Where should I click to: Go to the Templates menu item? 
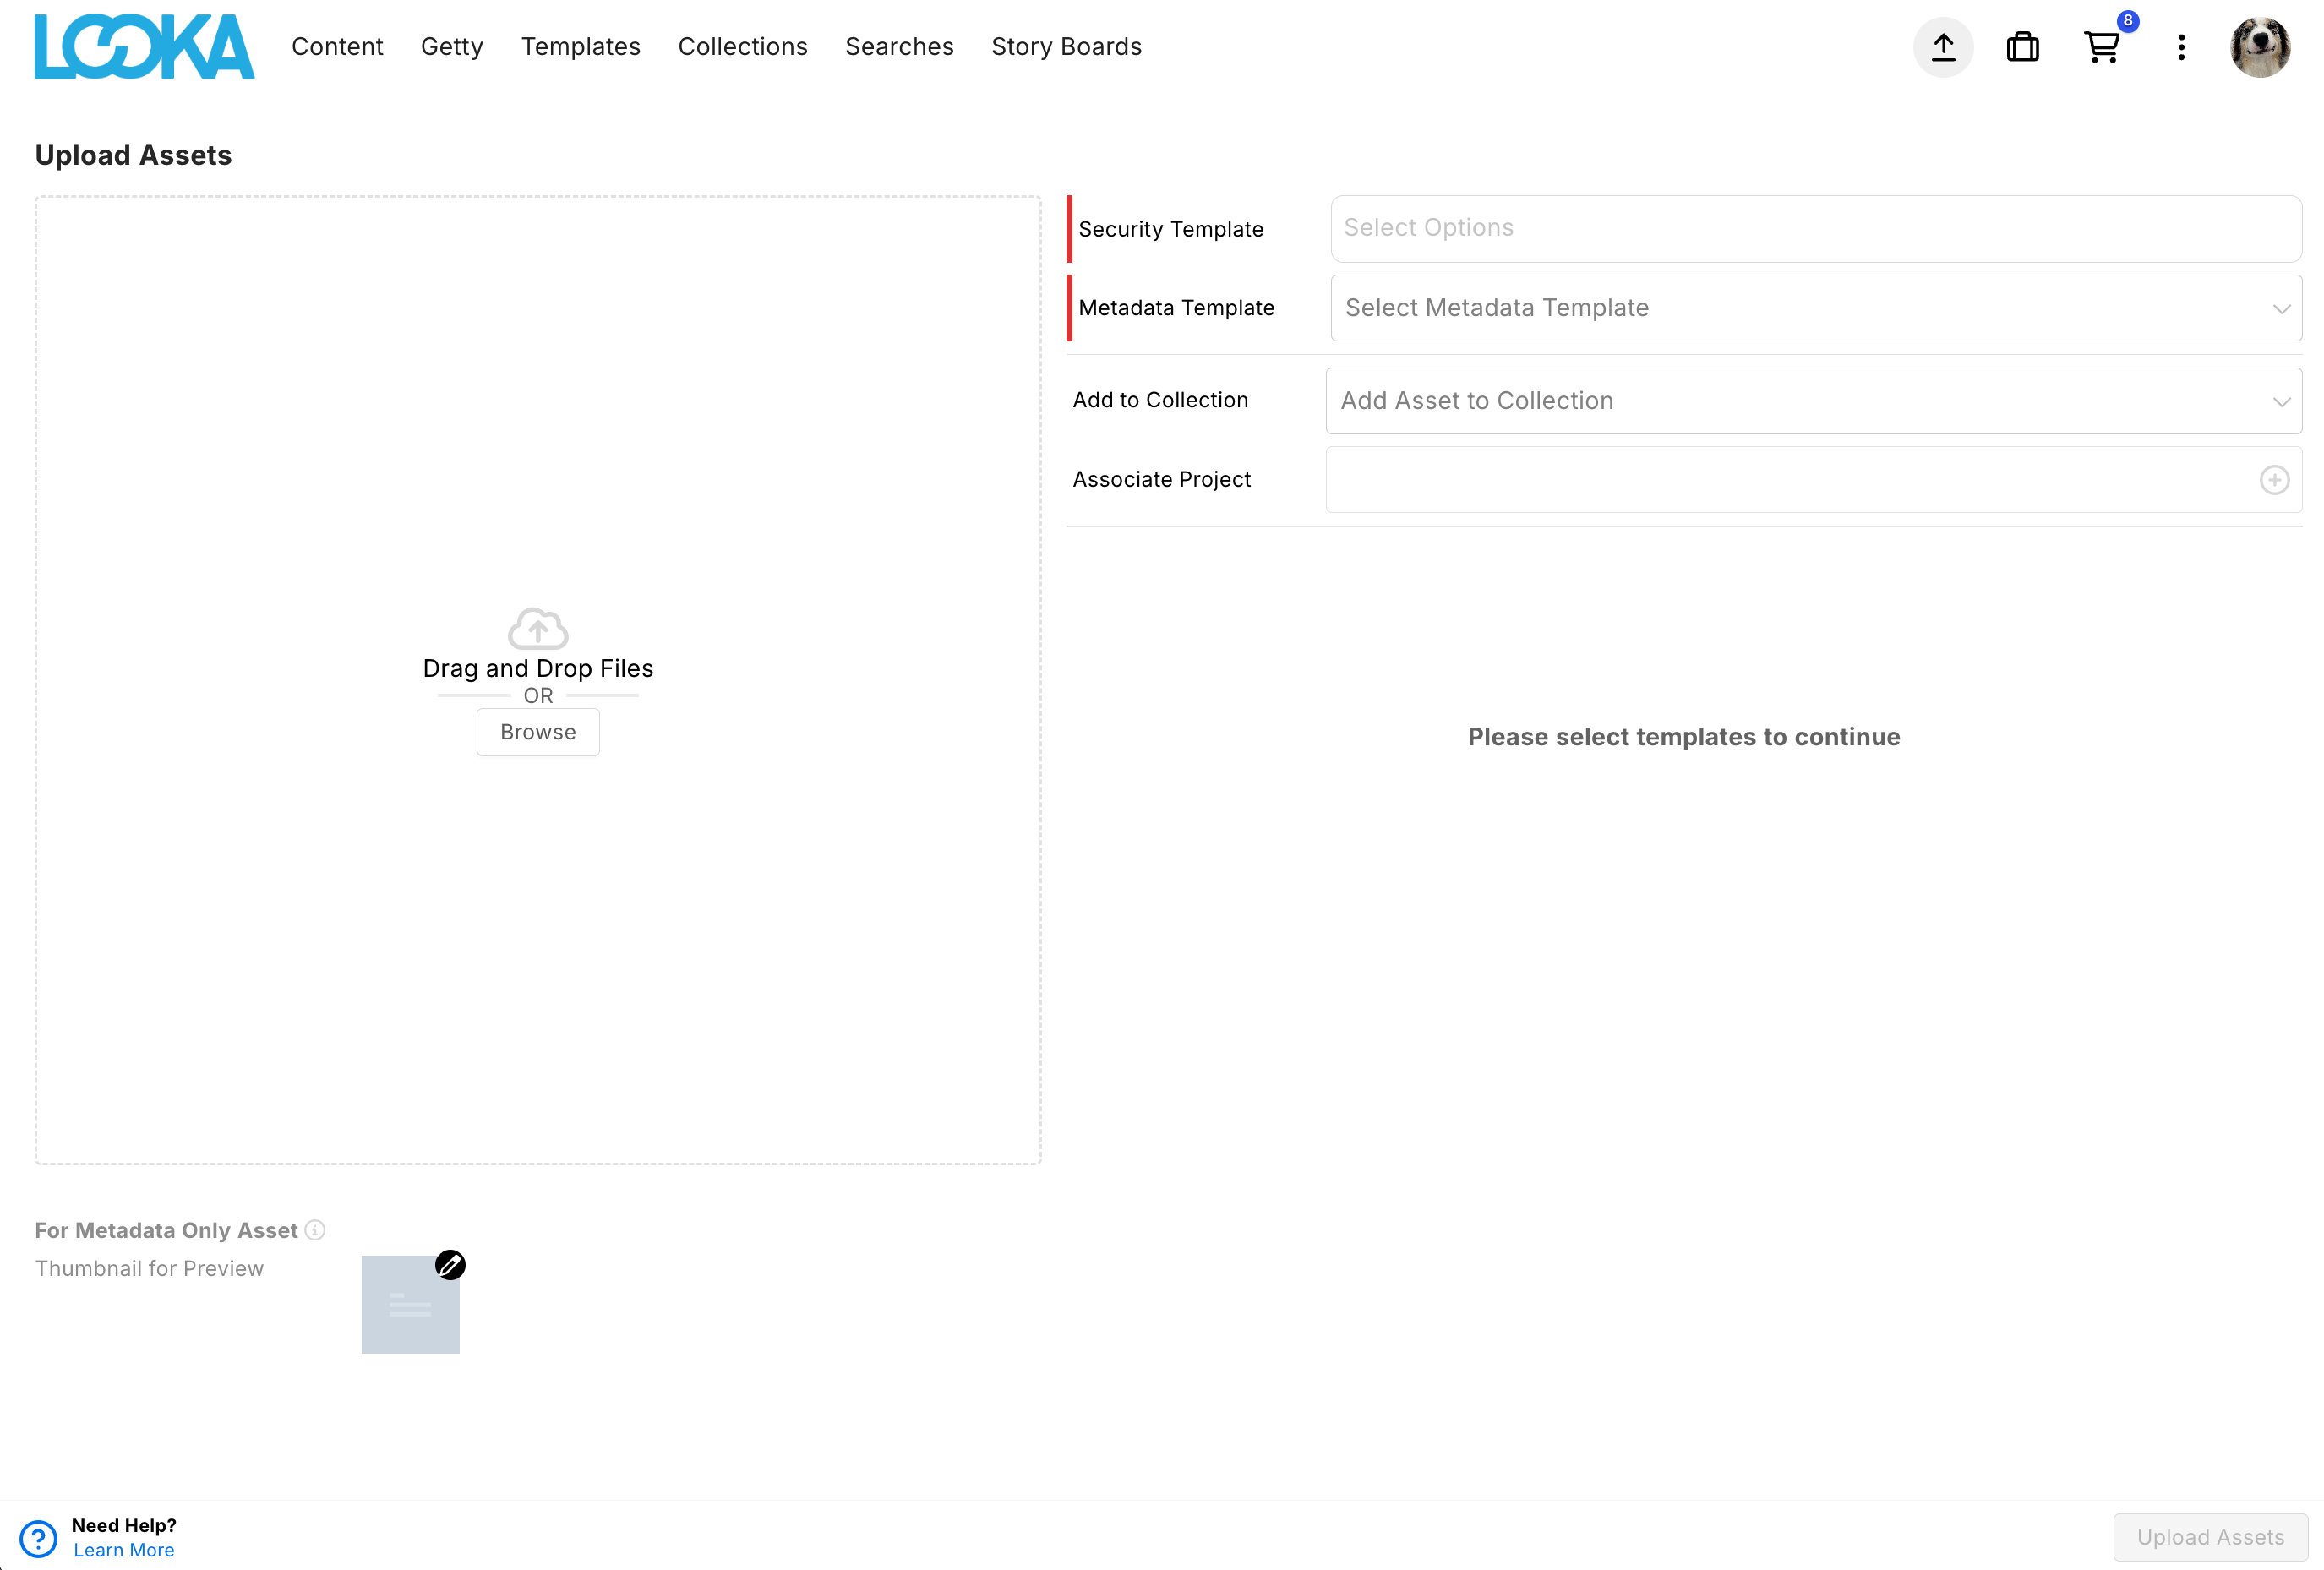click(x=580, y=47)
